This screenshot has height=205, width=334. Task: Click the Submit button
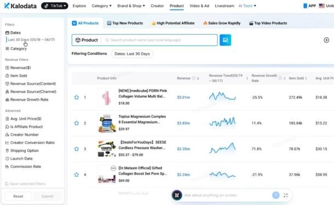click(47, 196)
